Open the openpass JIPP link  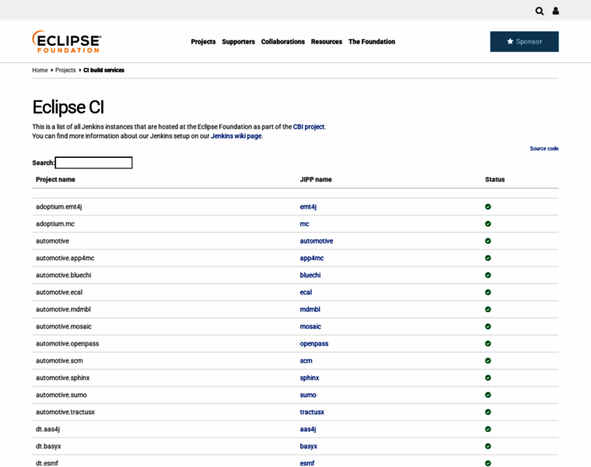click(314, 344)
